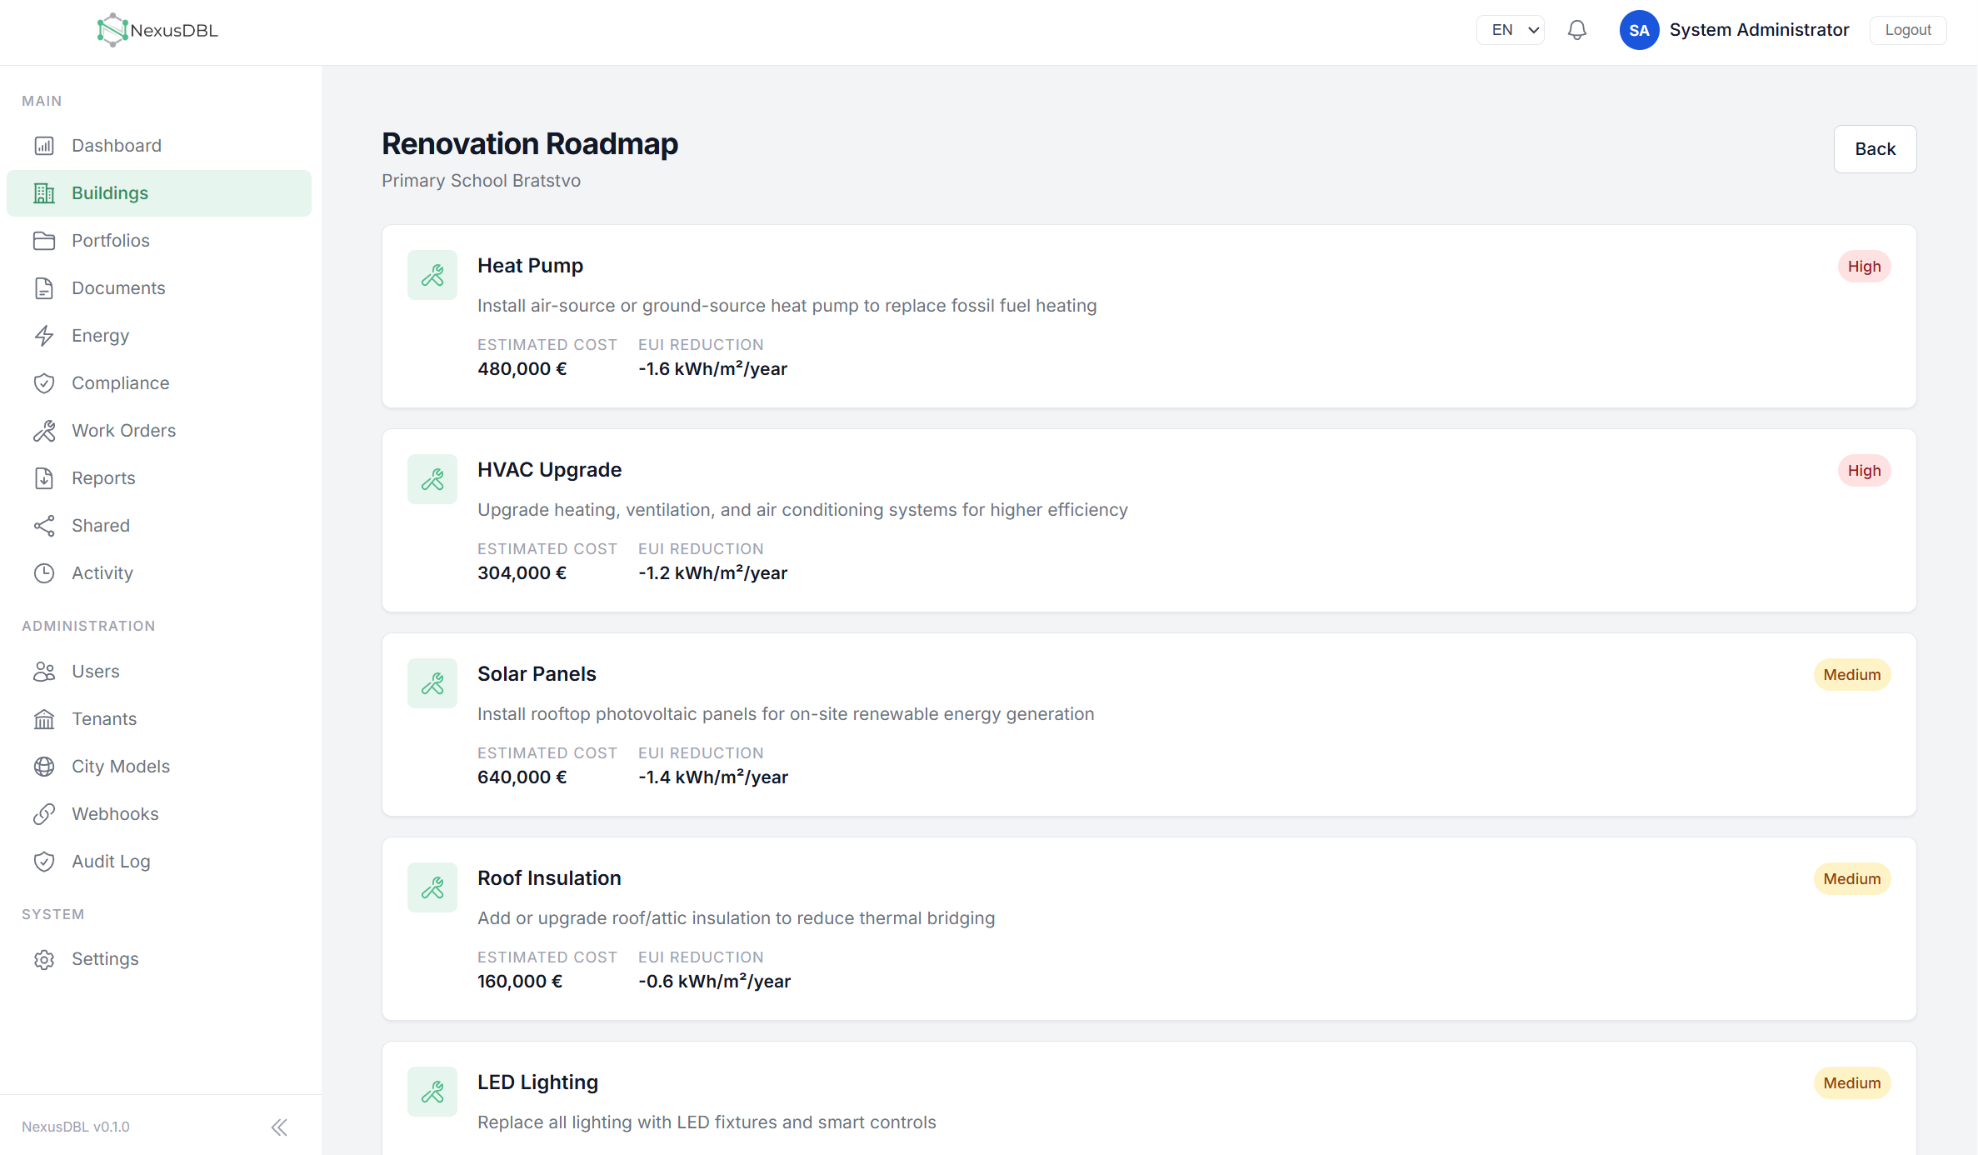This screenshot has width=1978, height=1155.
Task: Click the HVAC Upgrade title
Action: coord(549,470)
